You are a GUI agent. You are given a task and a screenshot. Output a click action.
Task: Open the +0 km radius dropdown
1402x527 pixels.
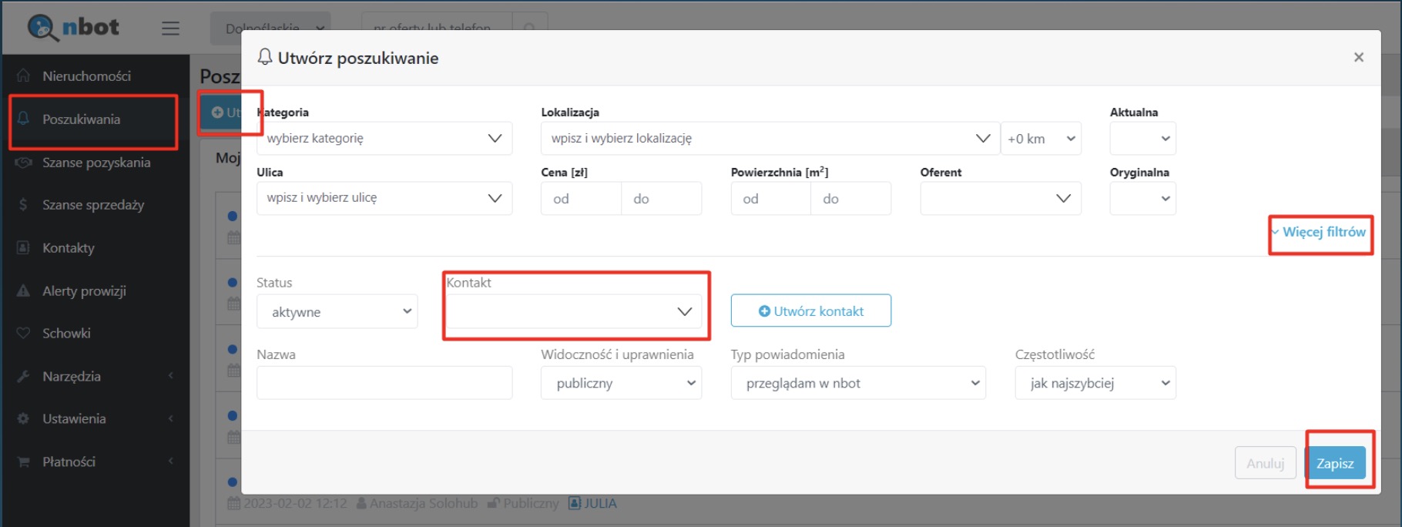tap(1041, 139)
